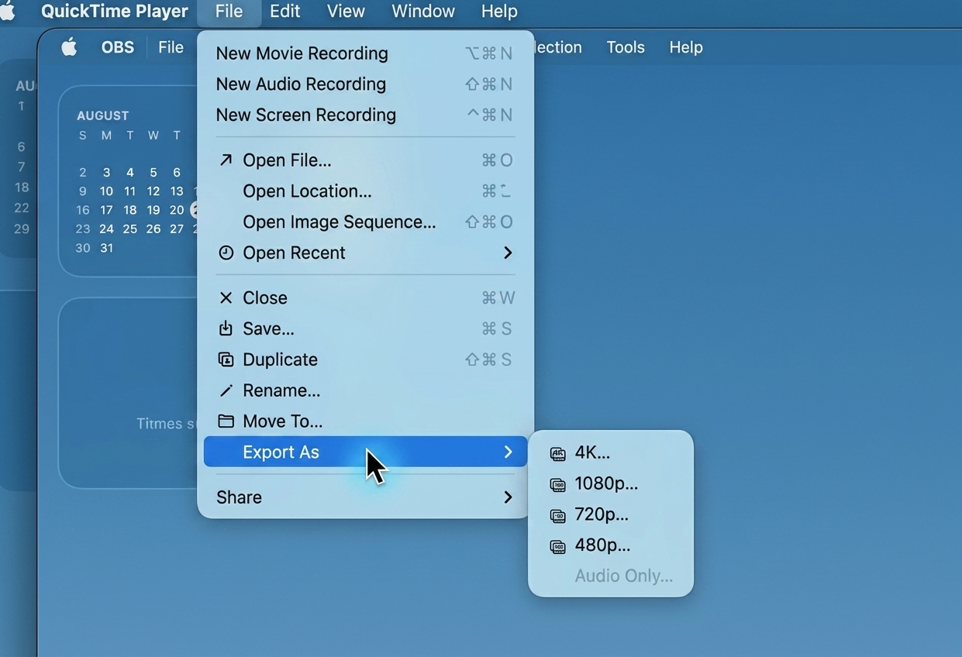Image resolution: width=962 pixels, height=657 pixels.
Task: Open the File menu in OBS window
Action: pyautogui.click(x=171, y=47)
